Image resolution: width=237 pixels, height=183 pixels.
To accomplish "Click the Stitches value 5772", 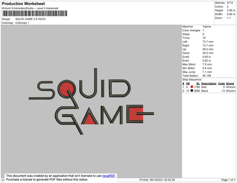I will coord(230,3).
